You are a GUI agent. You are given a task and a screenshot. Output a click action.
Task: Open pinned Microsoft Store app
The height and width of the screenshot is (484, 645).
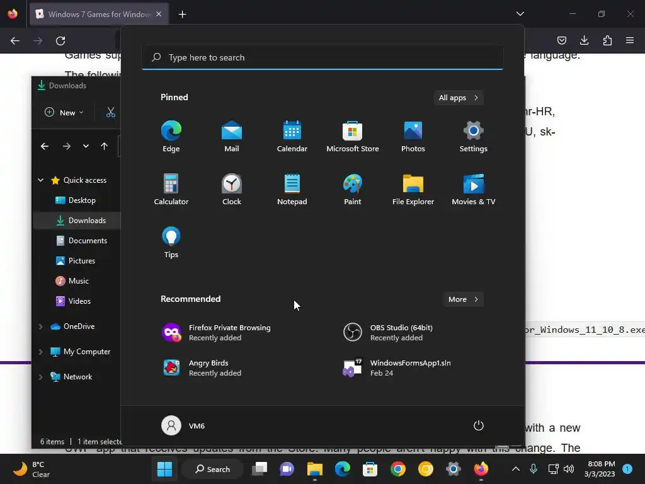pos(353,137)
